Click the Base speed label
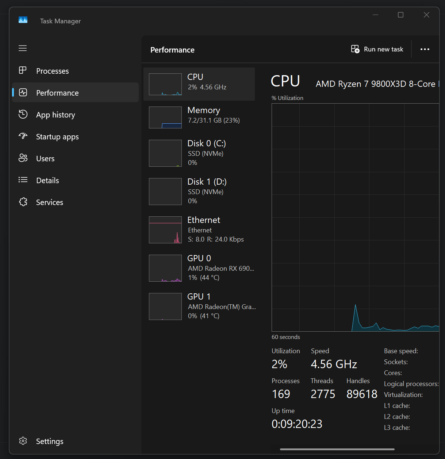The width and height of the screenshot is (445, 459). pos(401,351)
